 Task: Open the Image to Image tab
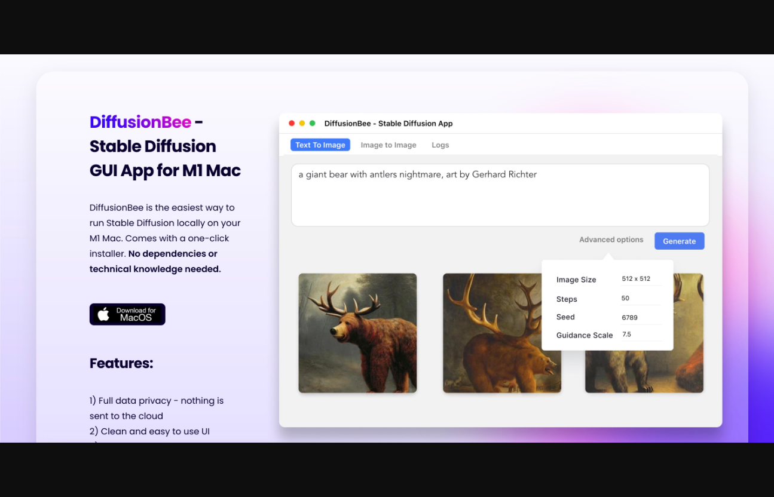[x=388, y=145]
